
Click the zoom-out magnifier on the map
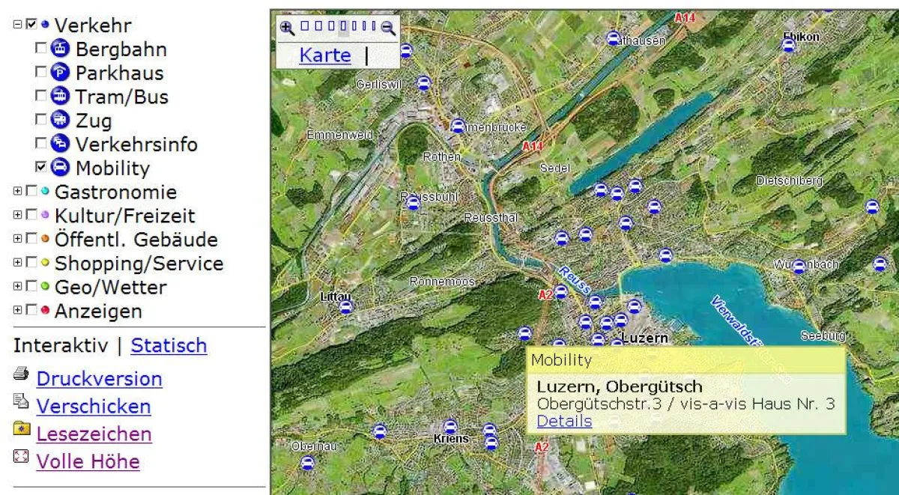(x=387, y=26)
